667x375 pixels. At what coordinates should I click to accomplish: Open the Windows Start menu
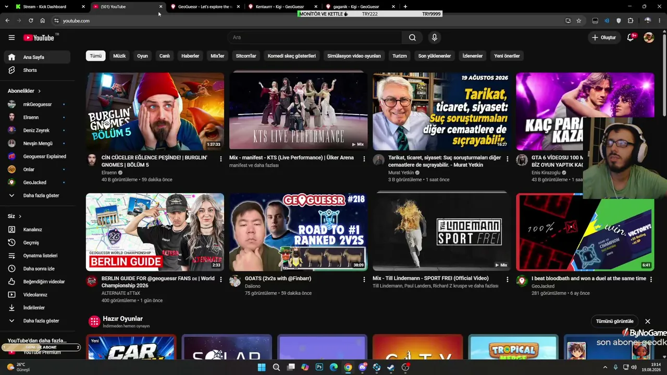(262, 367)
